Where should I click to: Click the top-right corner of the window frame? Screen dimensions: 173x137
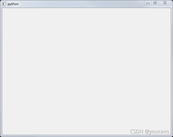(172, 1)
